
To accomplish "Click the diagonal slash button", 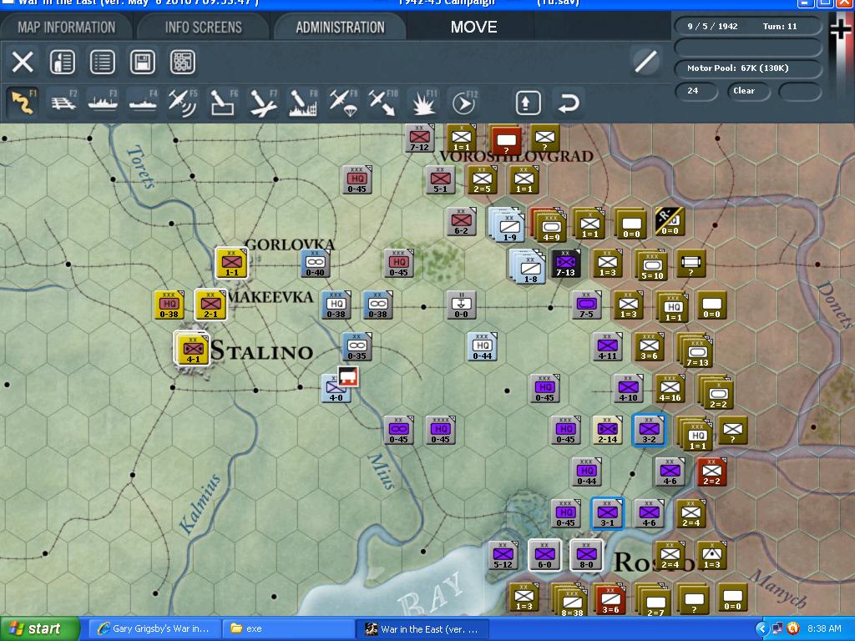I will click(645, 61).
